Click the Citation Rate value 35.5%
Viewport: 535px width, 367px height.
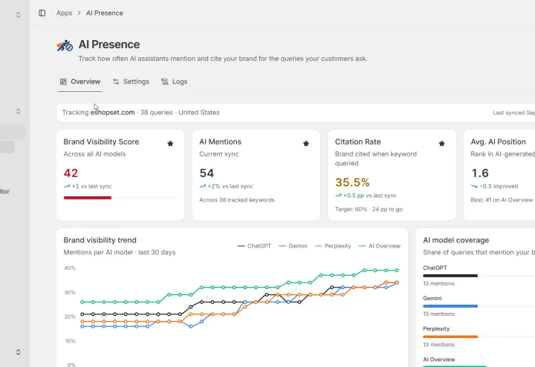(x=352, y=182)
